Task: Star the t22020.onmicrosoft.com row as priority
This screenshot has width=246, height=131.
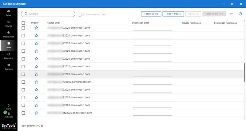Action: click(36, 82)
